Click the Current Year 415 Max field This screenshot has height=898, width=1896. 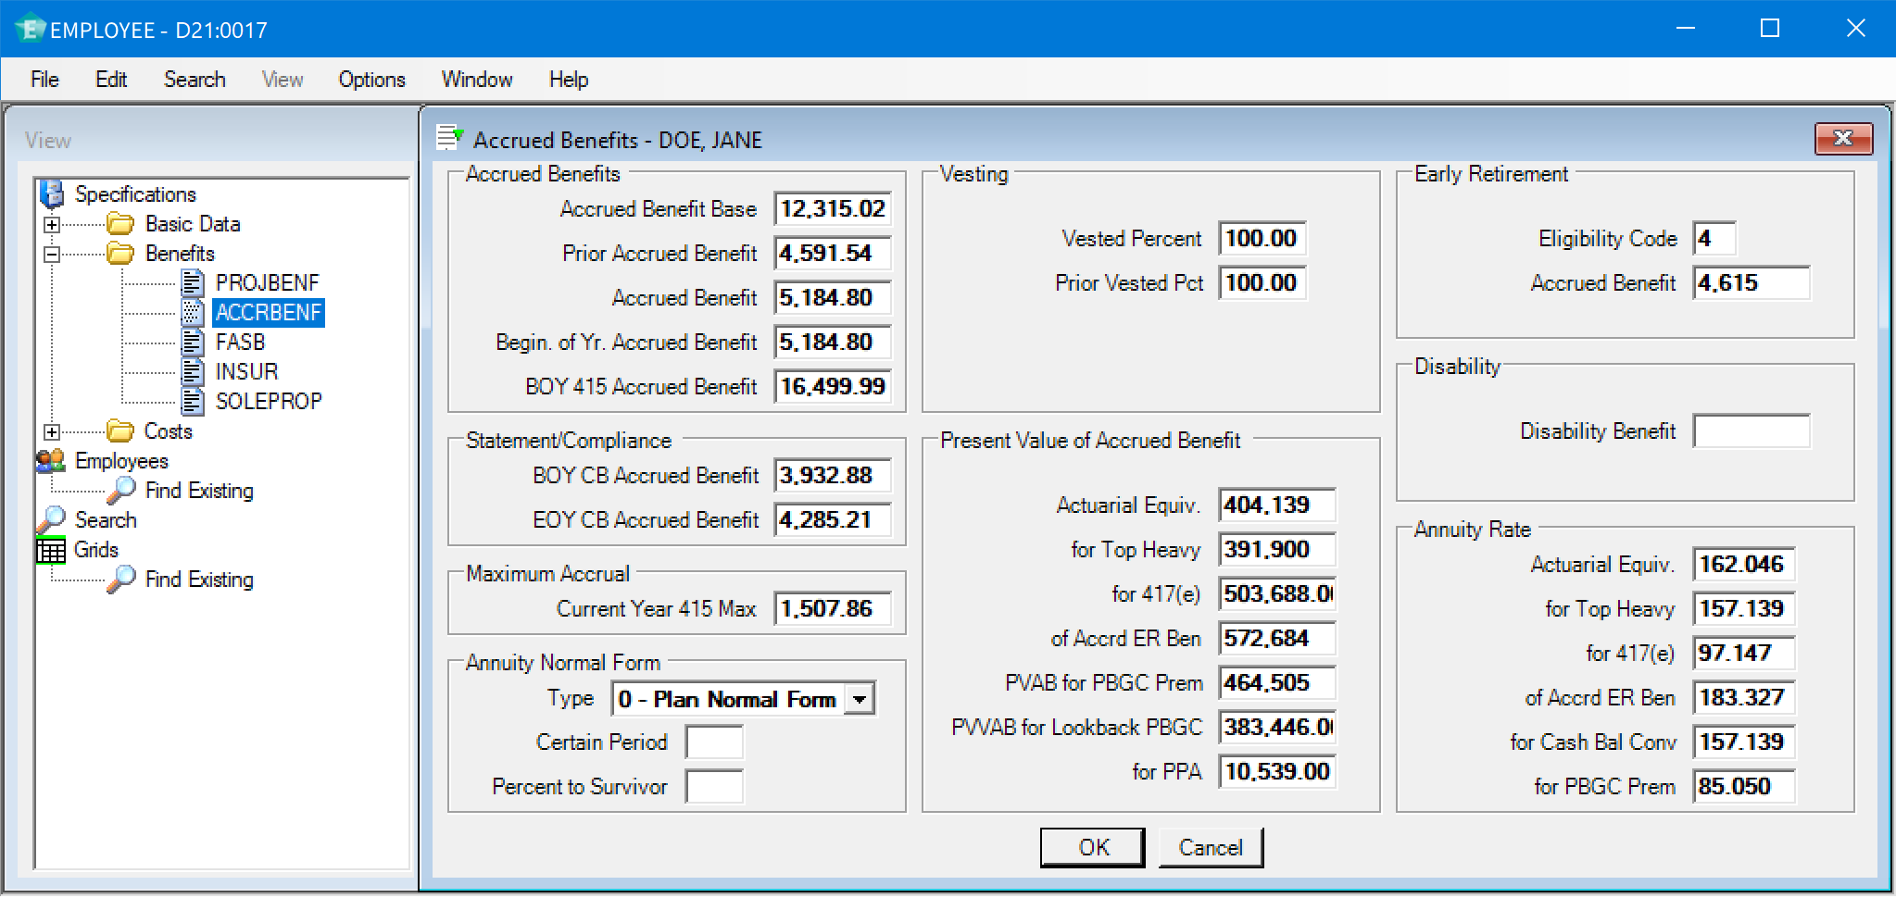pos(833,608)
